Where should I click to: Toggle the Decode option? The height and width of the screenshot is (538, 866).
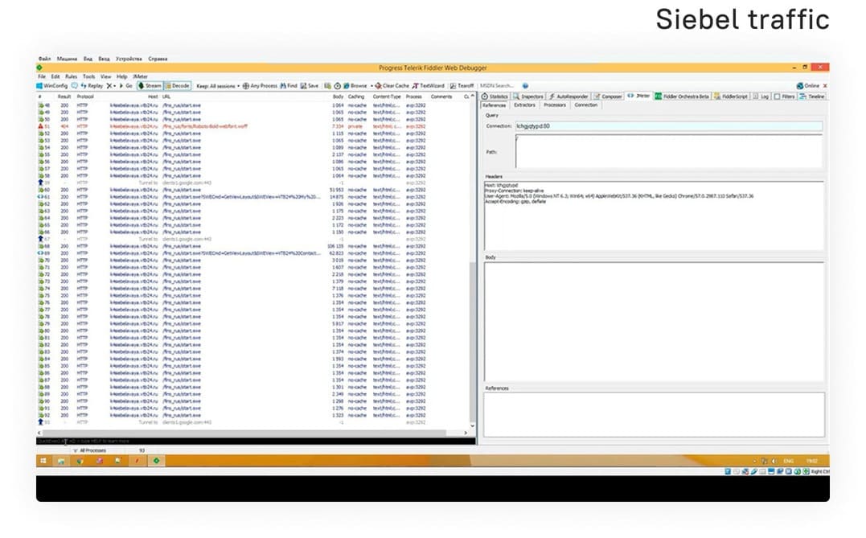[x=177, y=85]
